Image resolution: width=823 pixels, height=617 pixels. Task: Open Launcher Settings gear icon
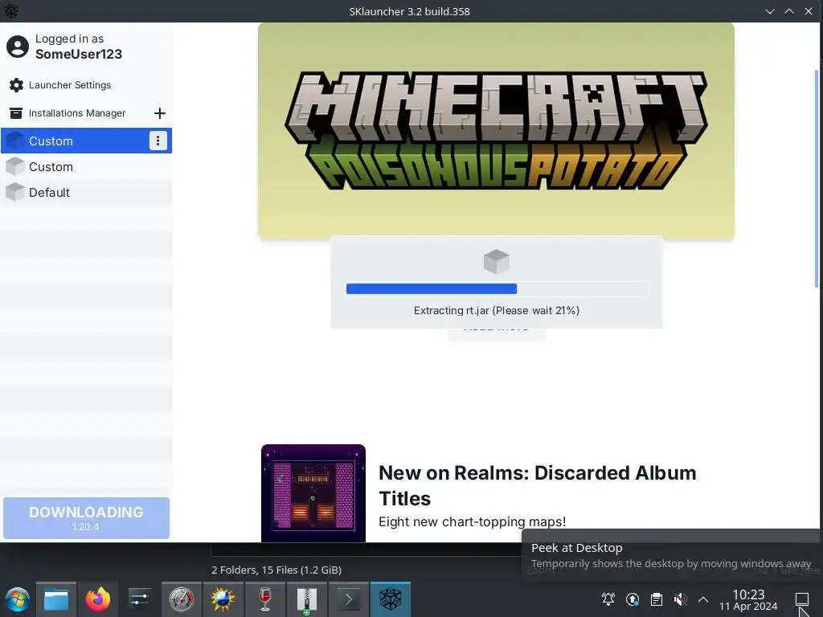[16, 85]
